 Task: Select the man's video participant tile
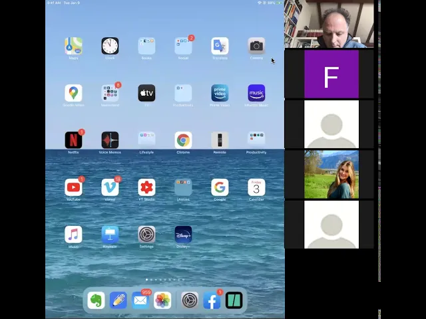pos(329,24)
